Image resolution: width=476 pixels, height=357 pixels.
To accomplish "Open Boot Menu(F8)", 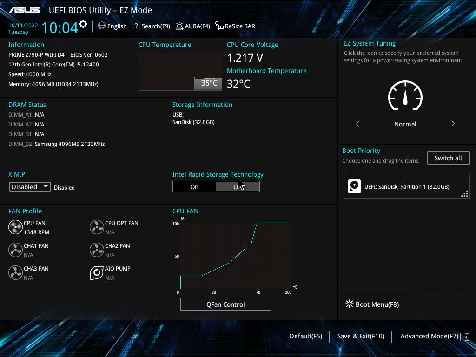I will 377,304.
